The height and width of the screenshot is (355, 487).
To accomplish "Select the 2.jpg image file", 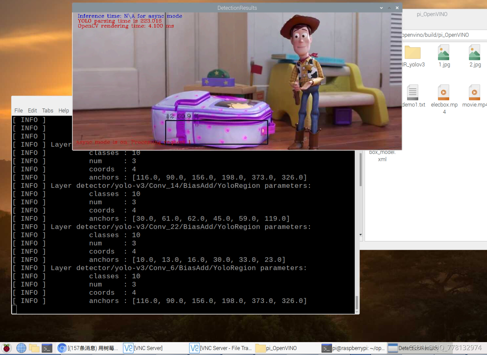I will pos(475,56).
